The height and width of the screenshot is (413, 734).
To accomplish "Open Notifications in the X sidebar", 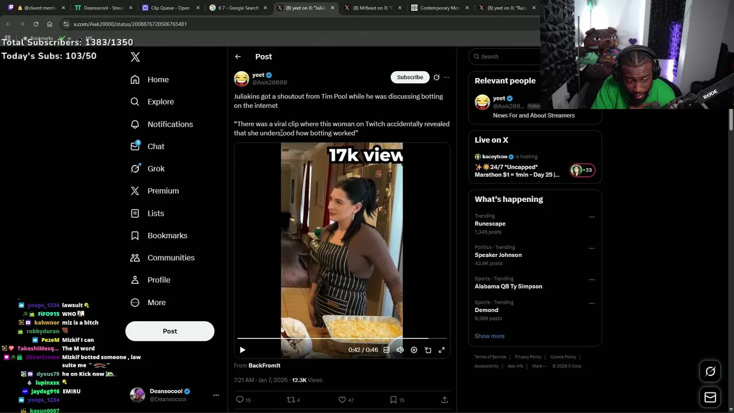I will click(x=162, y=124).
